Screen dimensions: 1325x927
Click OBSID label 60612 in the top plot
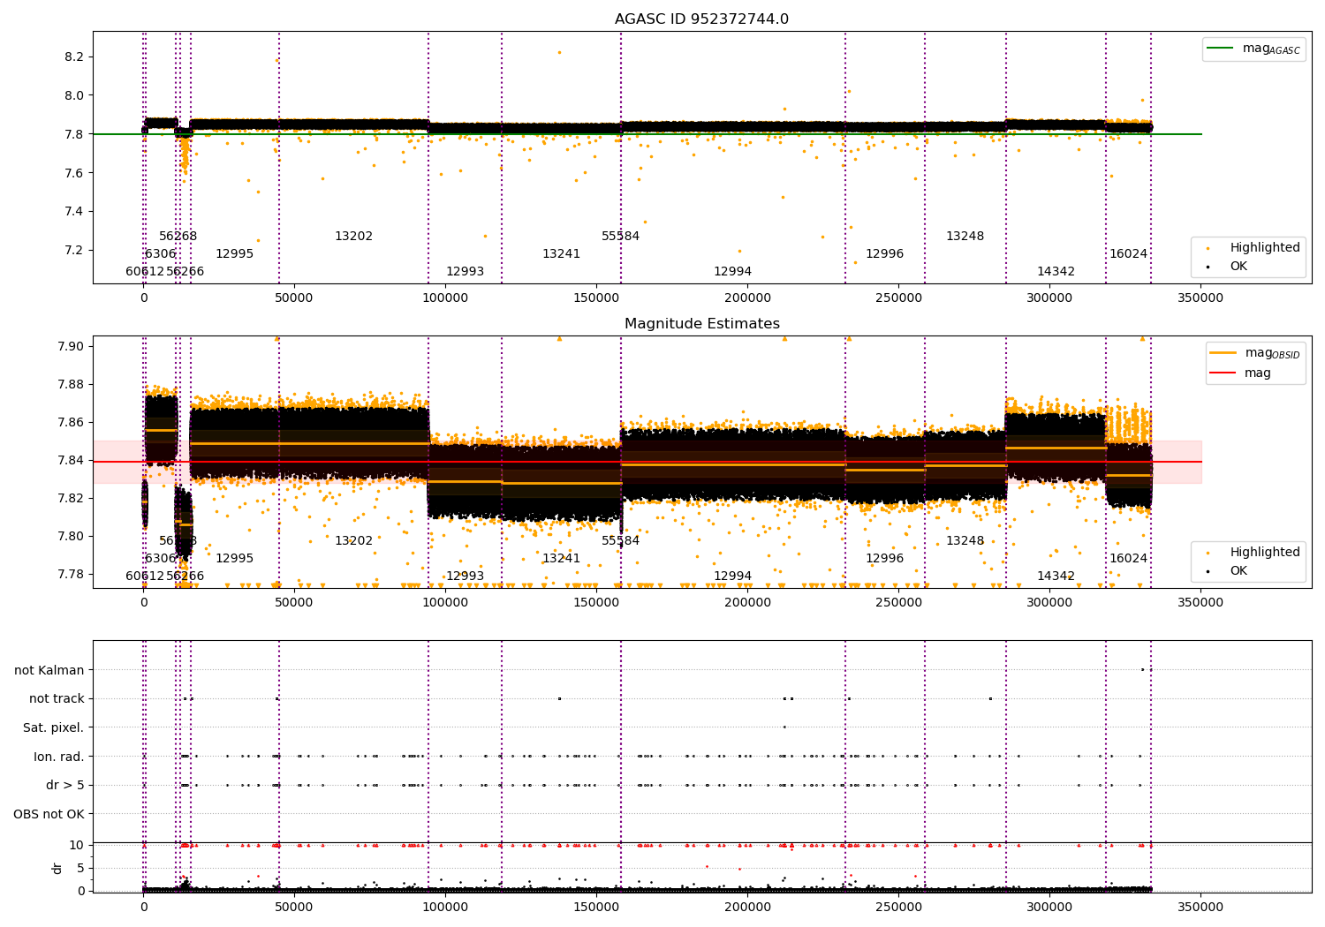tap(145, 272)
